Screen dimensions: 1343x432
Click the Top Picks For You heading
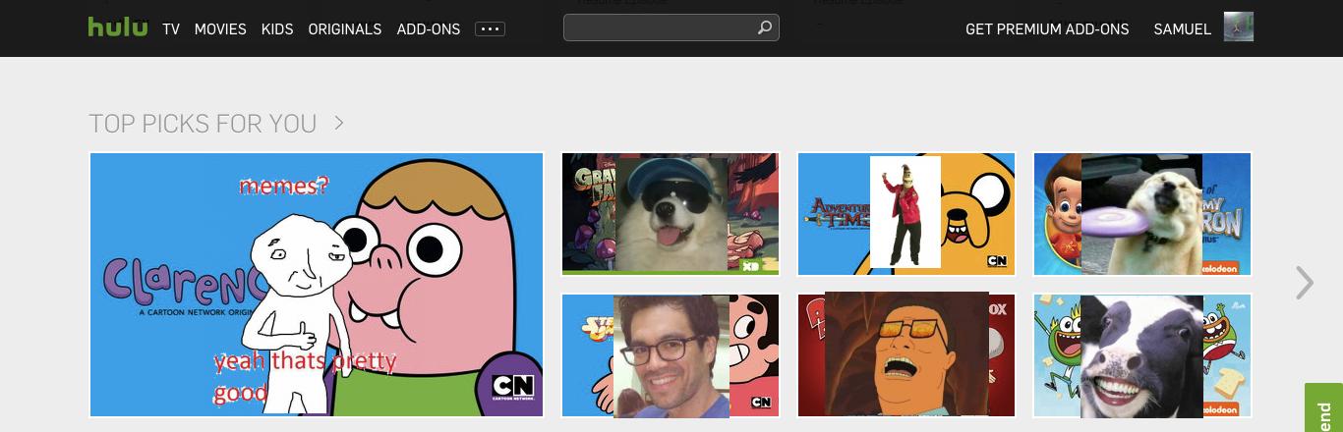point(203,124)
